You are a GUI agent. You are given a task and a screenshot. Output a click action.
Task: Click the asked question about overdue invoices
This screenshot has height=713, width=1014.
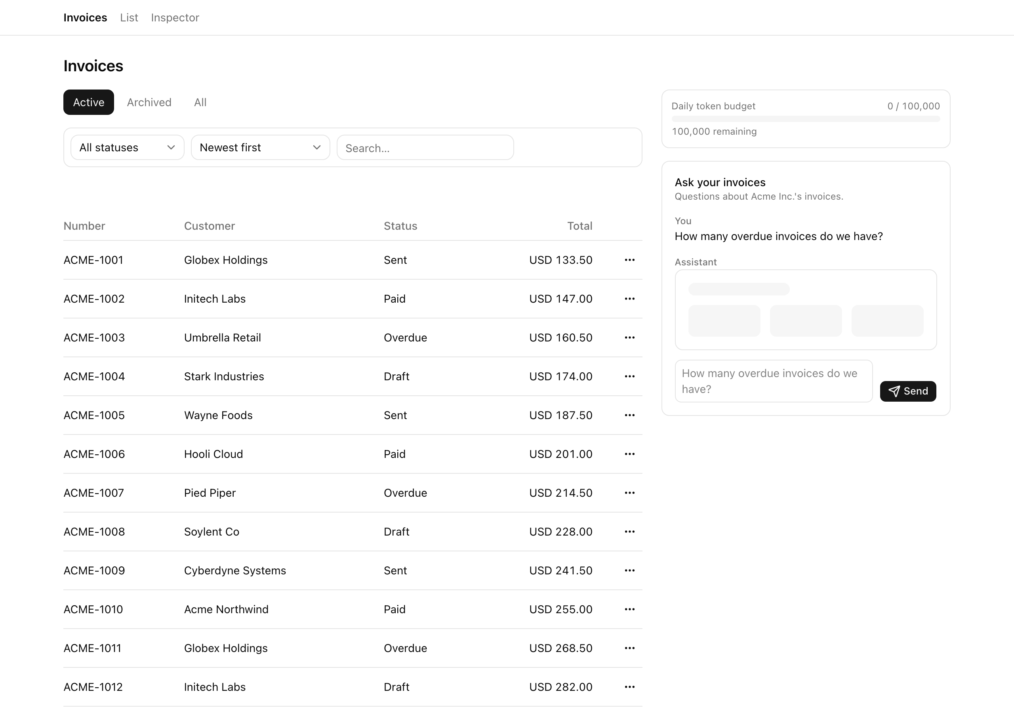[x=779, y=237]
